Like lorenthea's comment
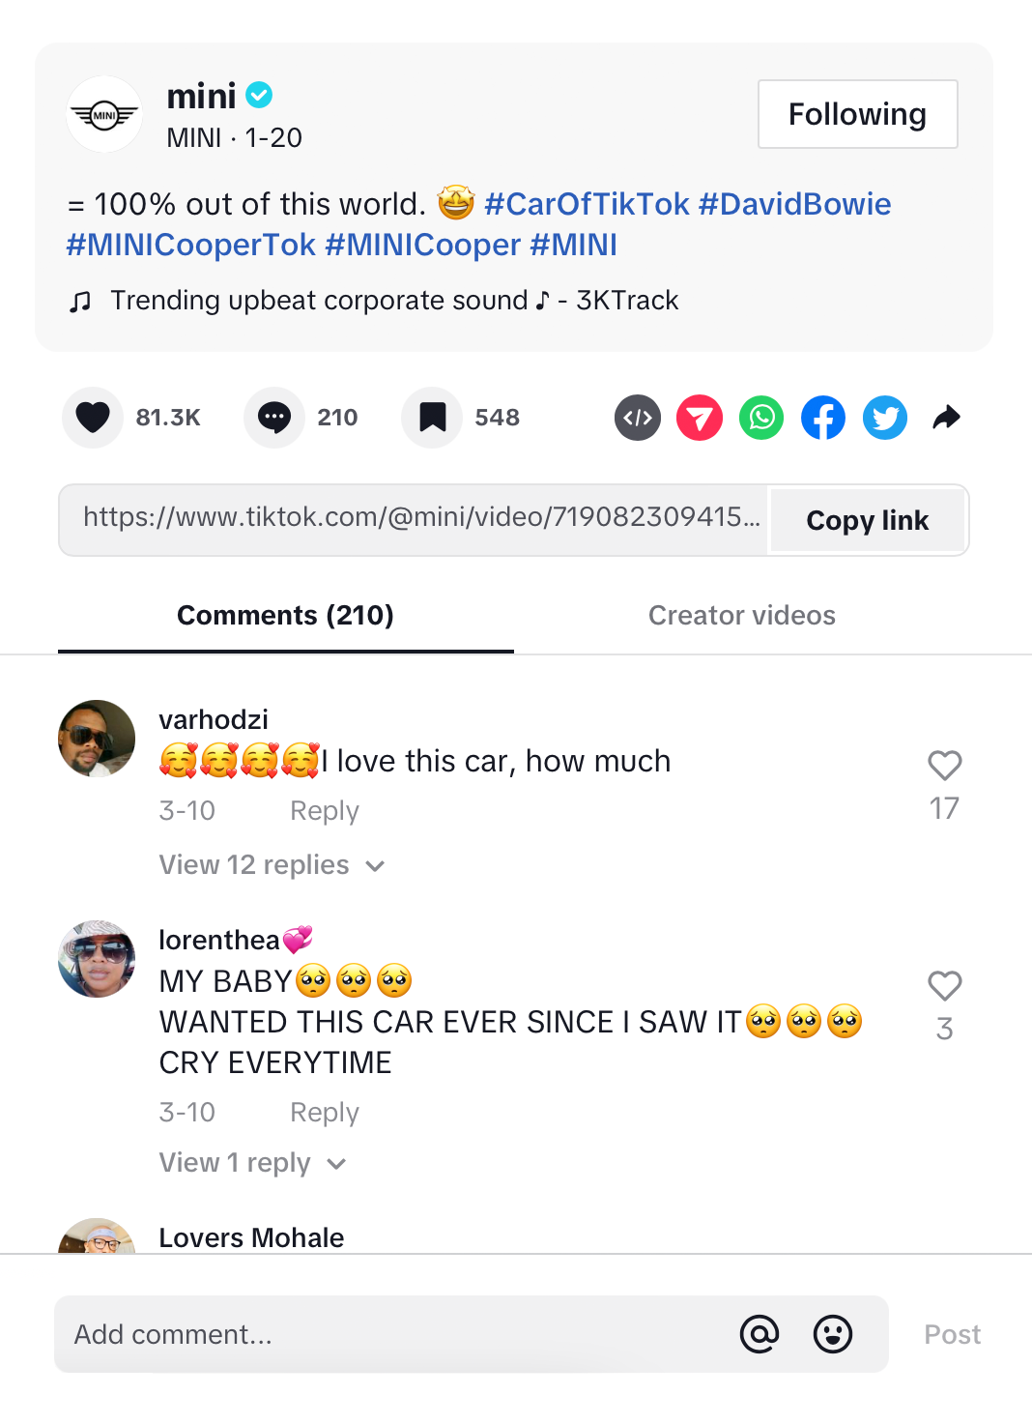Image resolution: width=1032 pixels, height=1424 pixels. click(944, 986)
